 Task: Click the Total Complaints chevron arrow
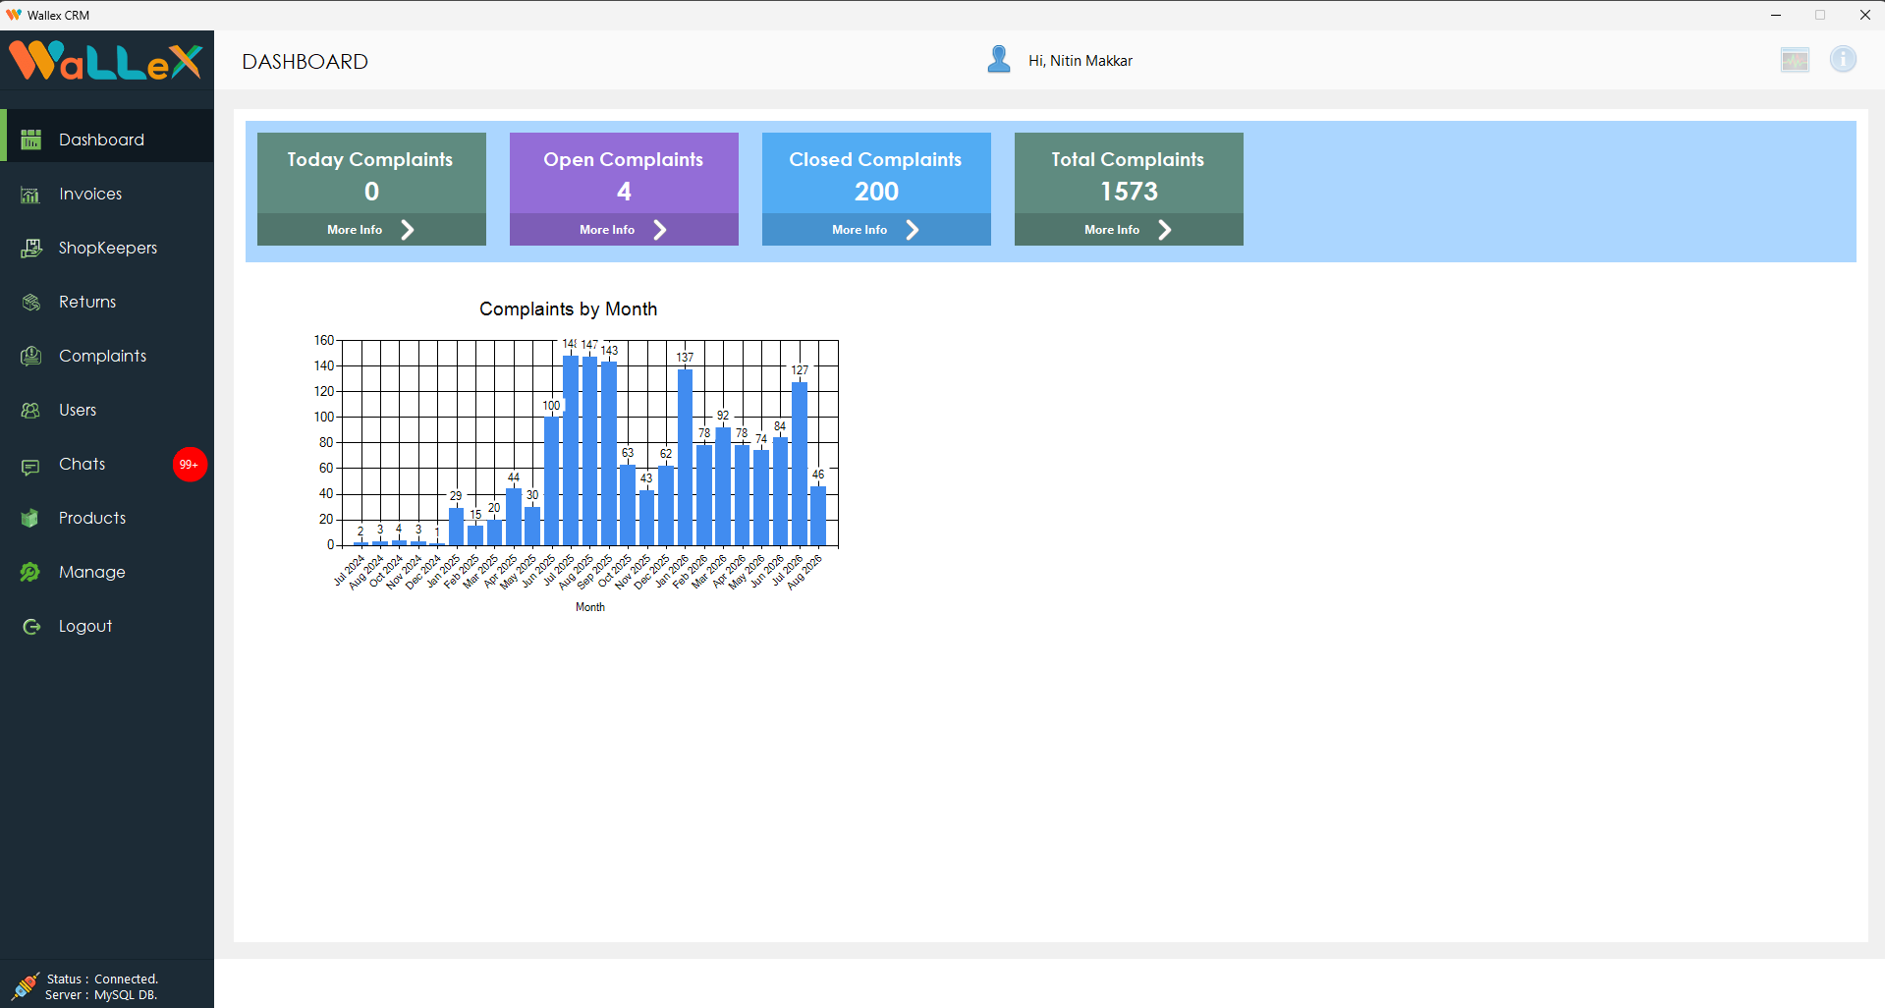(1165, 230)
